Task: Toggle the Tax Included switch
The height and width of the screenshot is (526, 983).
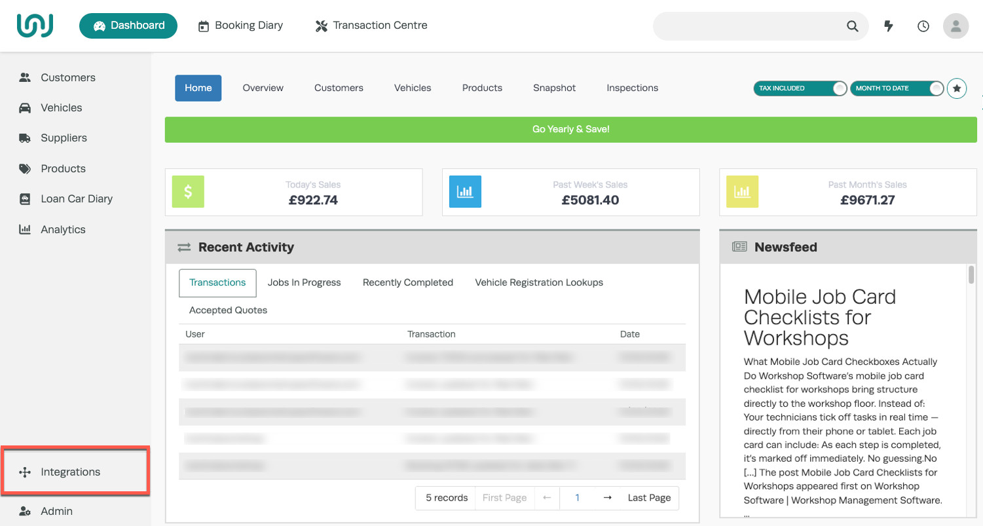Action: click(800, 88)
